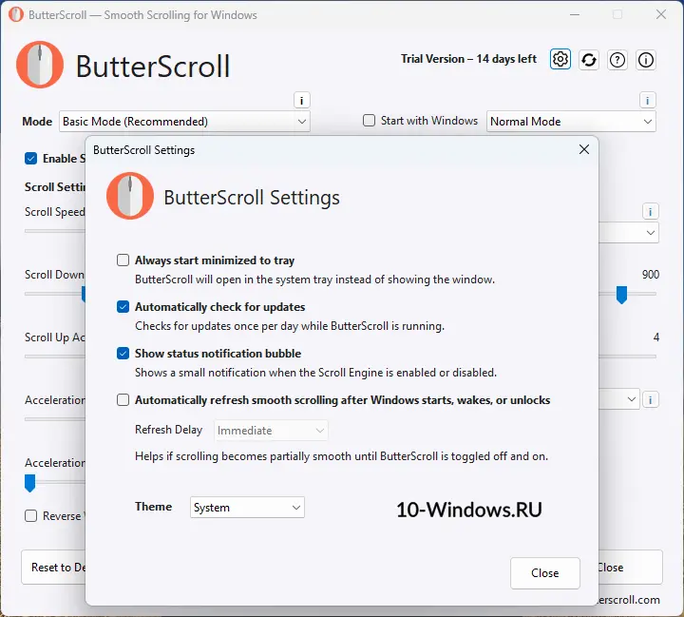Screen dimensions: 684x617
Task: Click the 'ButterScroll Settings' dialog title text
Action: click(x=144, y=150)
